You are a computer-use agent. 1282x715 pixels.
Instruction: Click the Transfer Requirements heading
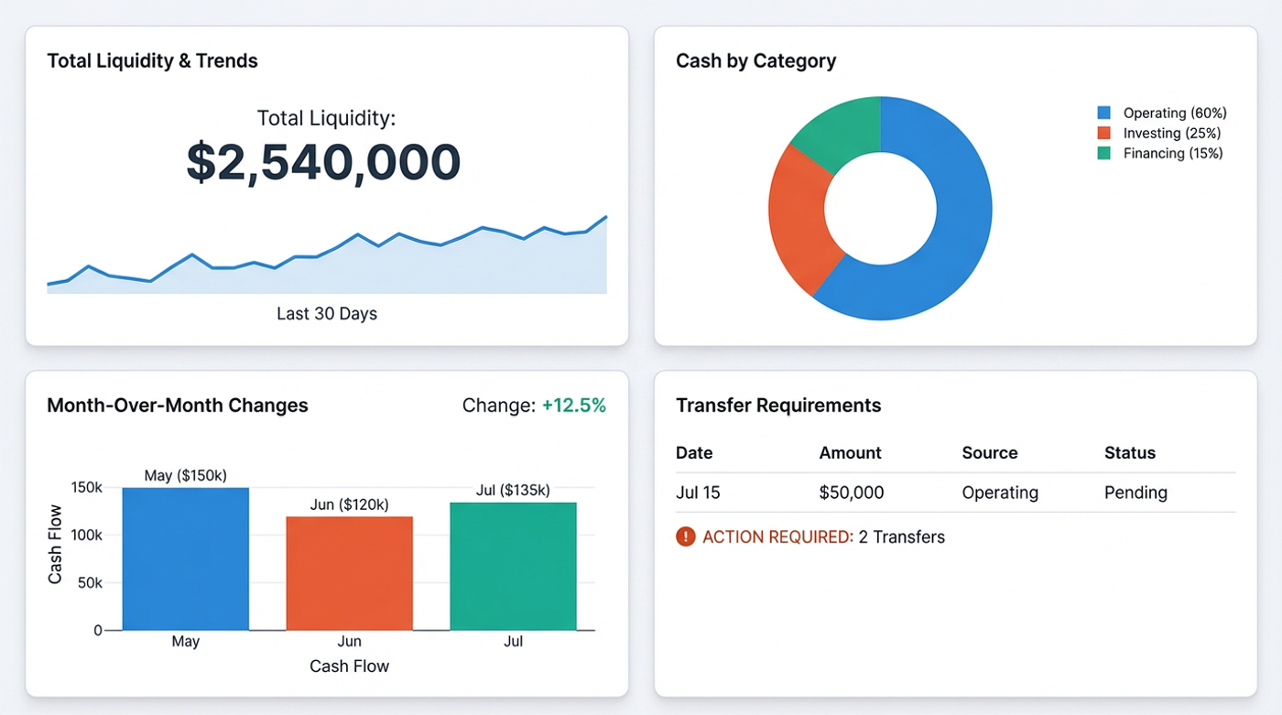click(778, 406)
